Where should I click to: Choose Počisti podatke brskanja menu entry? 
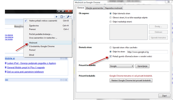click(48, 34)
